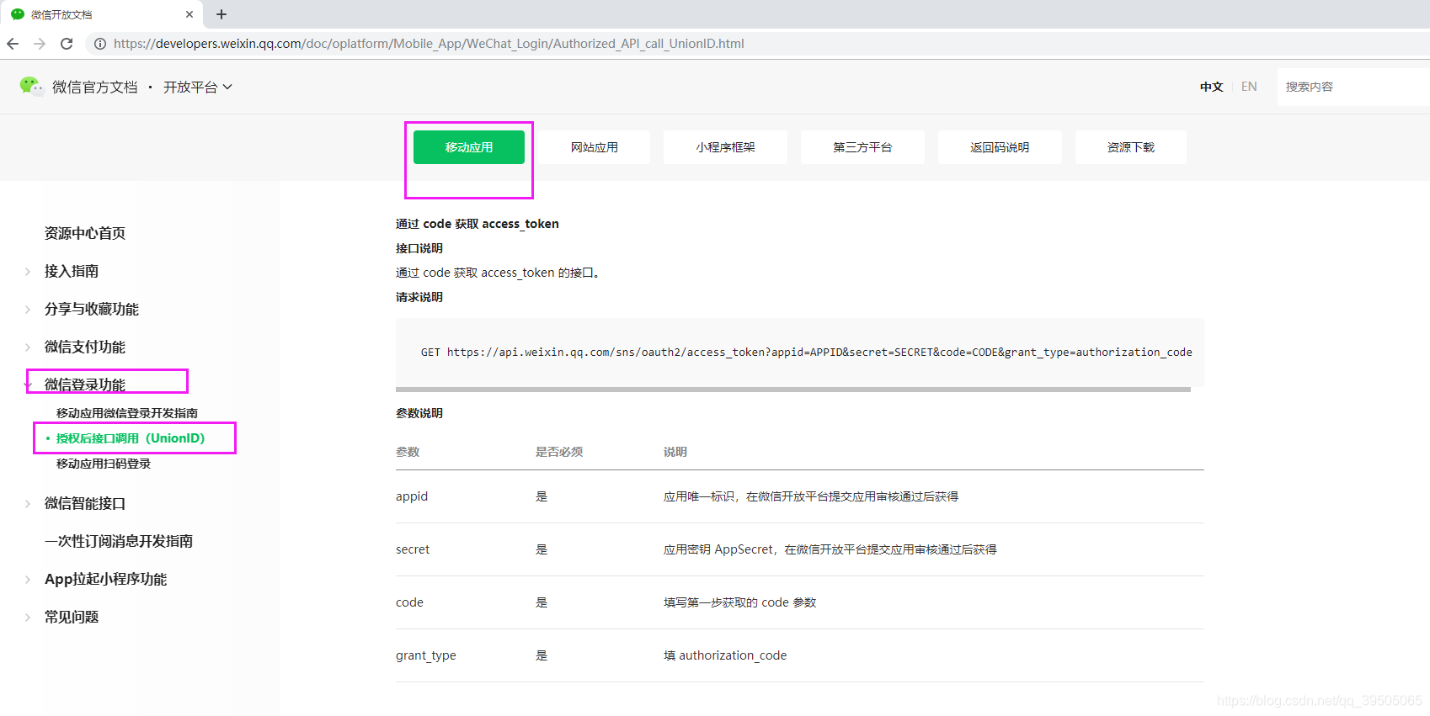Click the heading 通过 code 获取 access_token
The image size is (1430, 716).
[478, 224]
